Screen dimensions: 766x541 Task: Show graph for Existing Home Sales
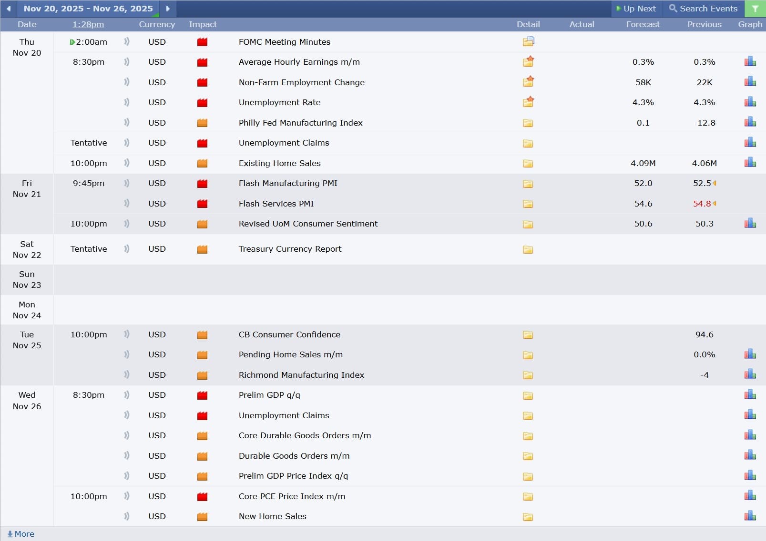click(x=750, y=163)
